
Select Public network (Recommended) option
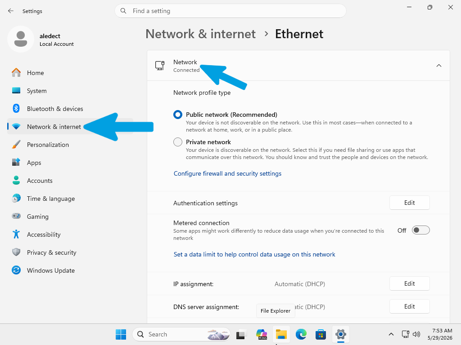click(x=177, y=115)
